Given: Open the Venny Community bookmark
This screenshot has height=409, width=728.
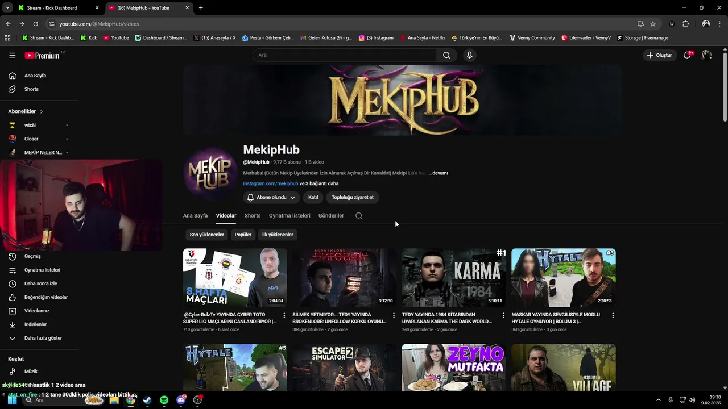Looking at the screenshot, I should [x=532, y=38].
